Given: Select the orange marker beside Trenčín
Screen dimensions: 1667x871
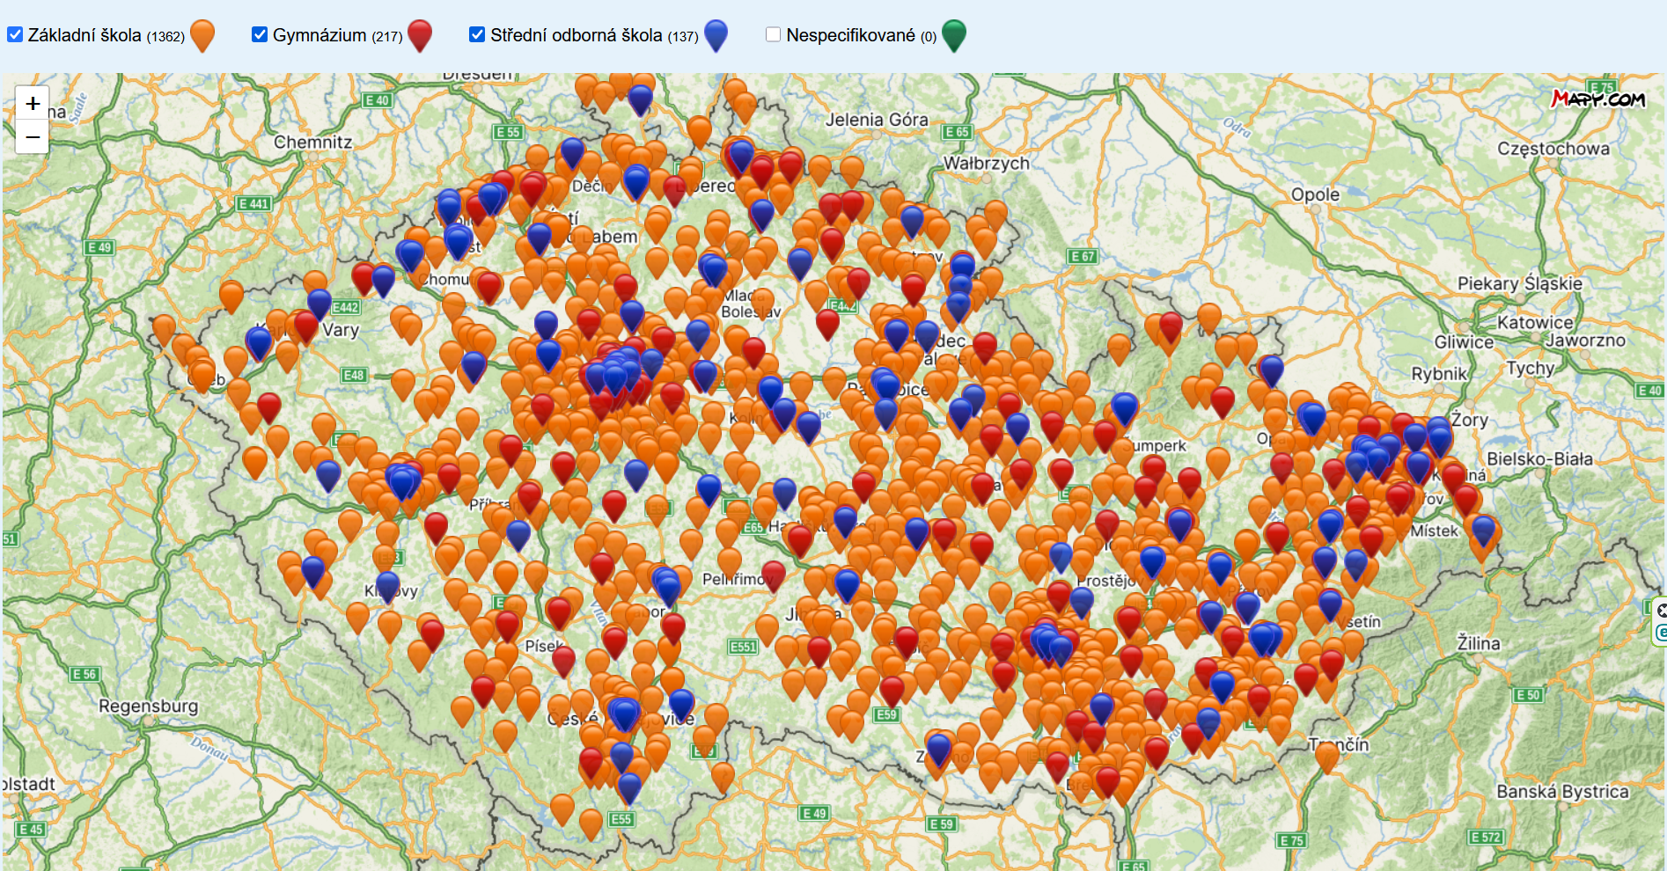Looking at the screenshot, I should point(1326,755).
